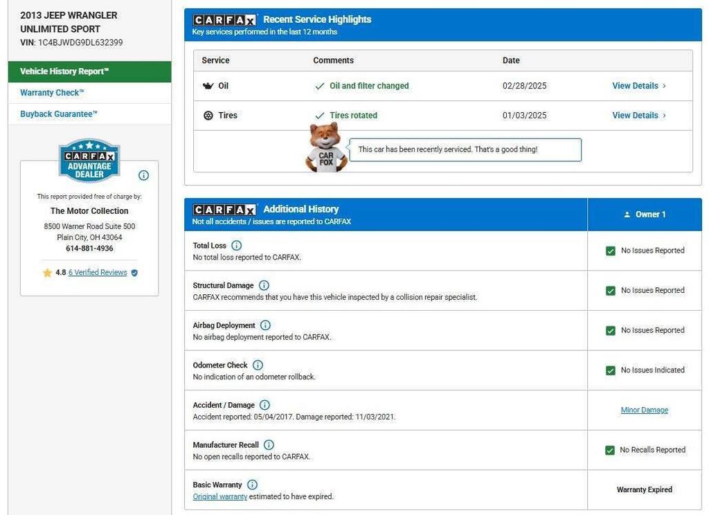Go to the Buyback Guarantee tab
Screen dimensions: 709x515
(x=59, y=114)
